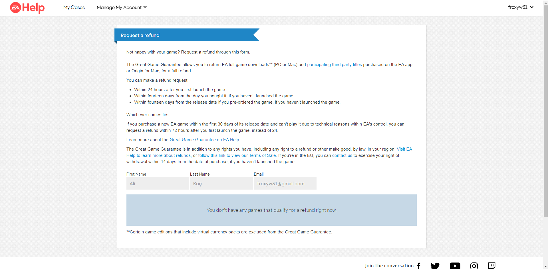Screen dimensions: 548x269
Task: Open Great Game Guarantee on EA Help link
Action: tap(205, 140)
